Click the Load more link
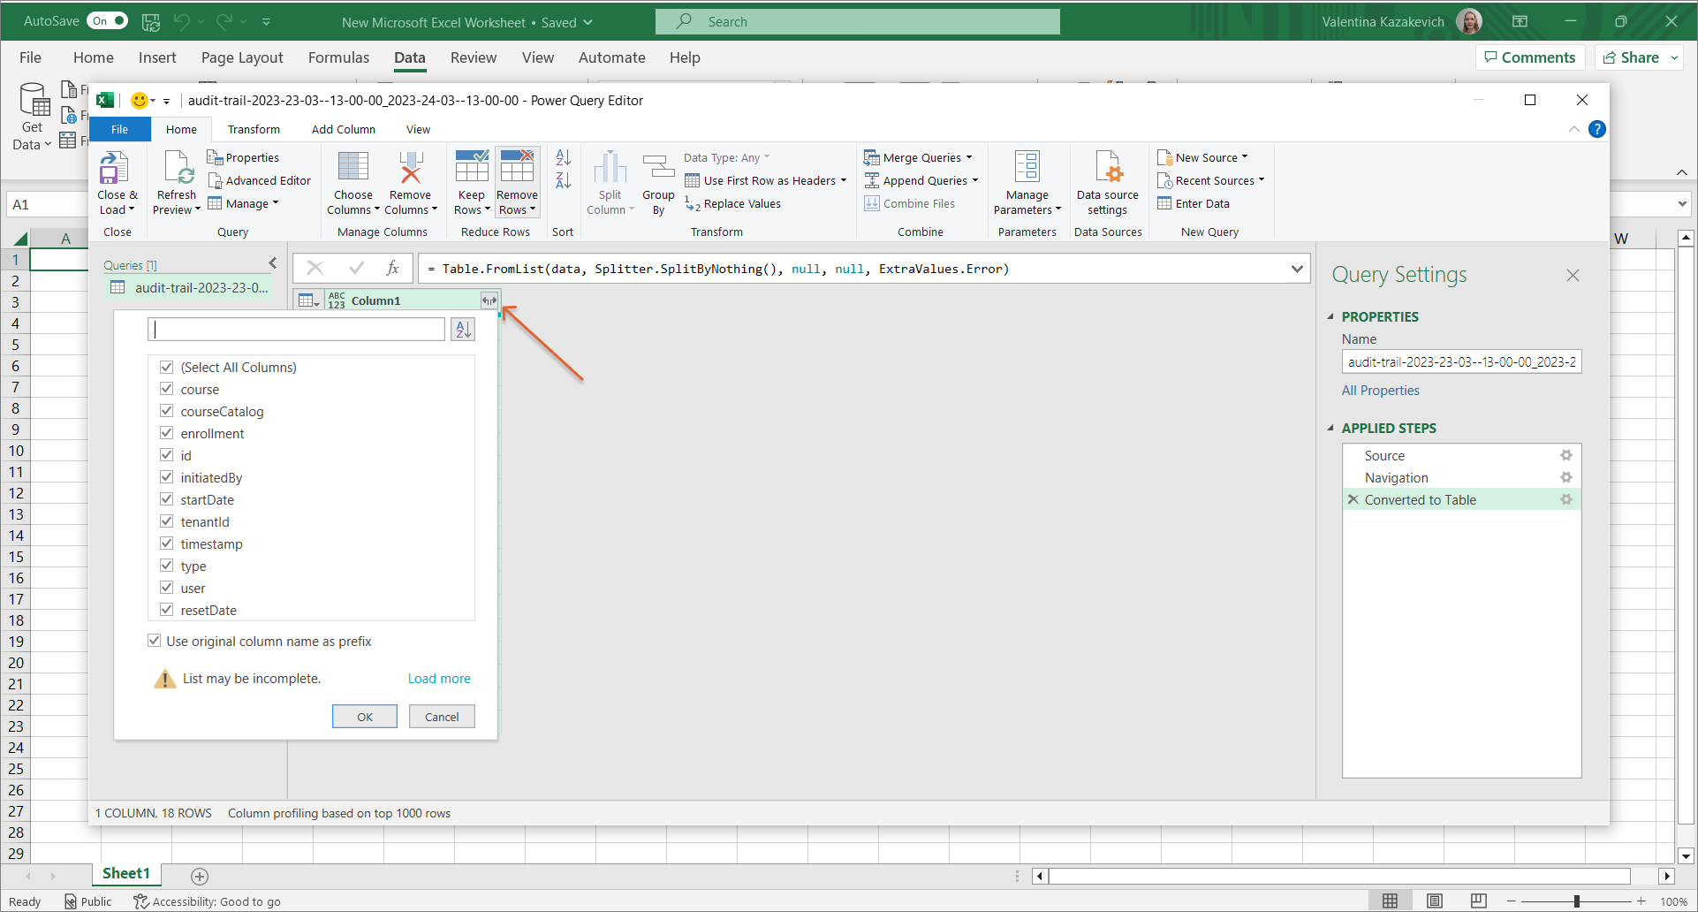The width and height of the screenshot is (1698, 912). point(439,679)
